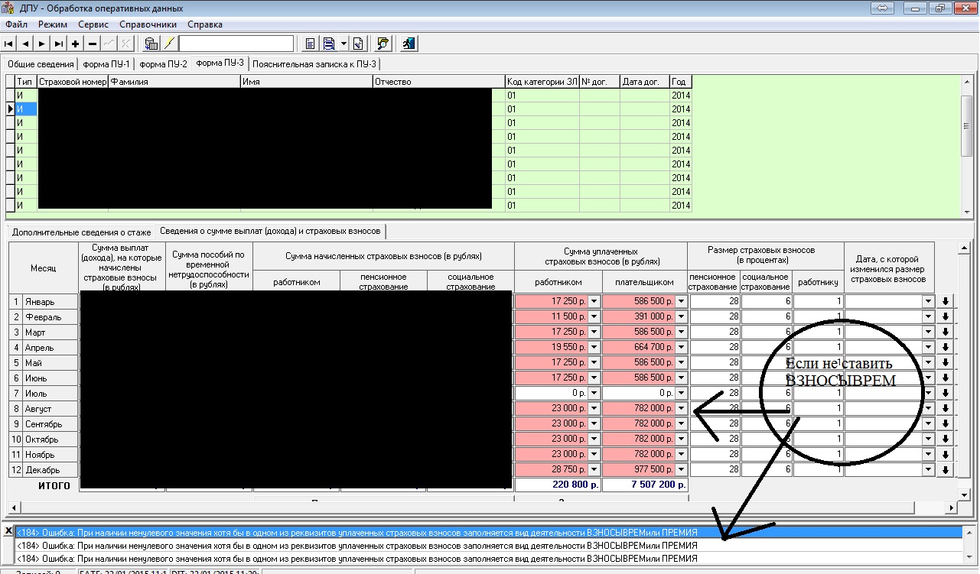Click the Фамилия column header
980x574 pixels.
click(174, 82)
